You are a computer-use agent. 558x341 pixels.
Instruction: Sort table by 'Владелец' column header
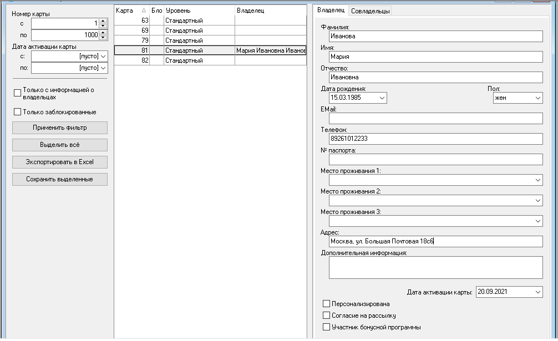[271, 11]
